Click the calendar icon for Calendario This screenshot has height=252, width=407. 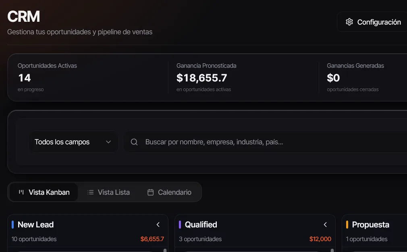151,192
